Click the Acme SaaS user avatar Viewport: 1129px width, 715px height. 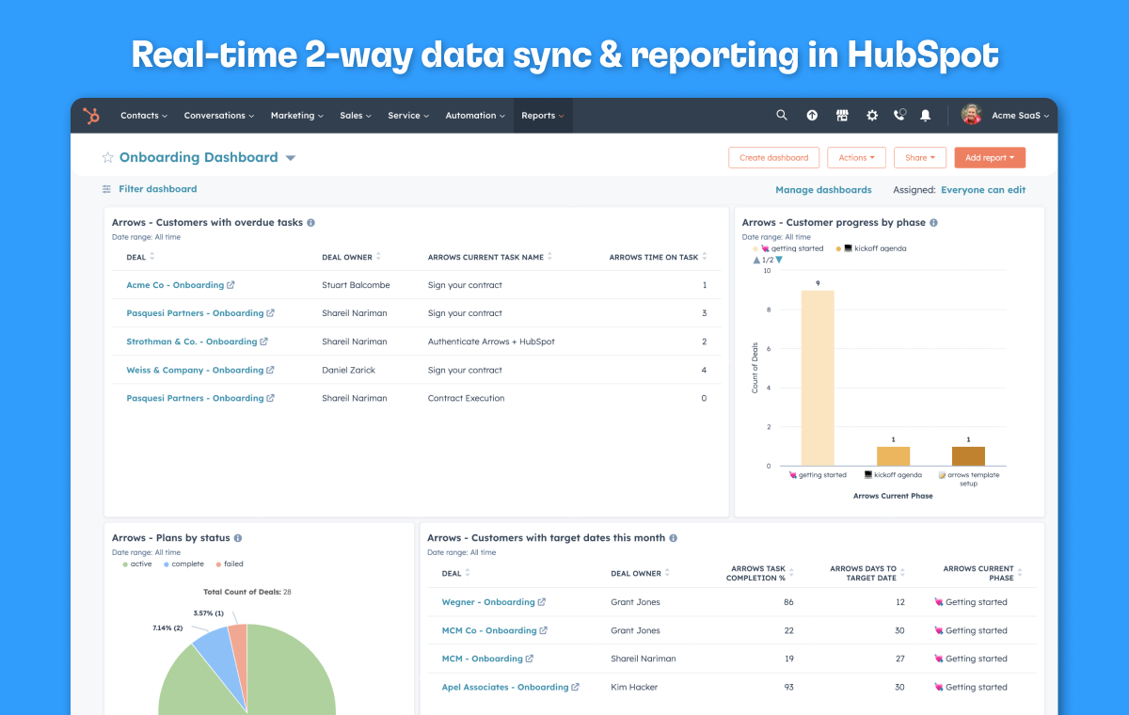pyautogui.click(x=971, y=115)
